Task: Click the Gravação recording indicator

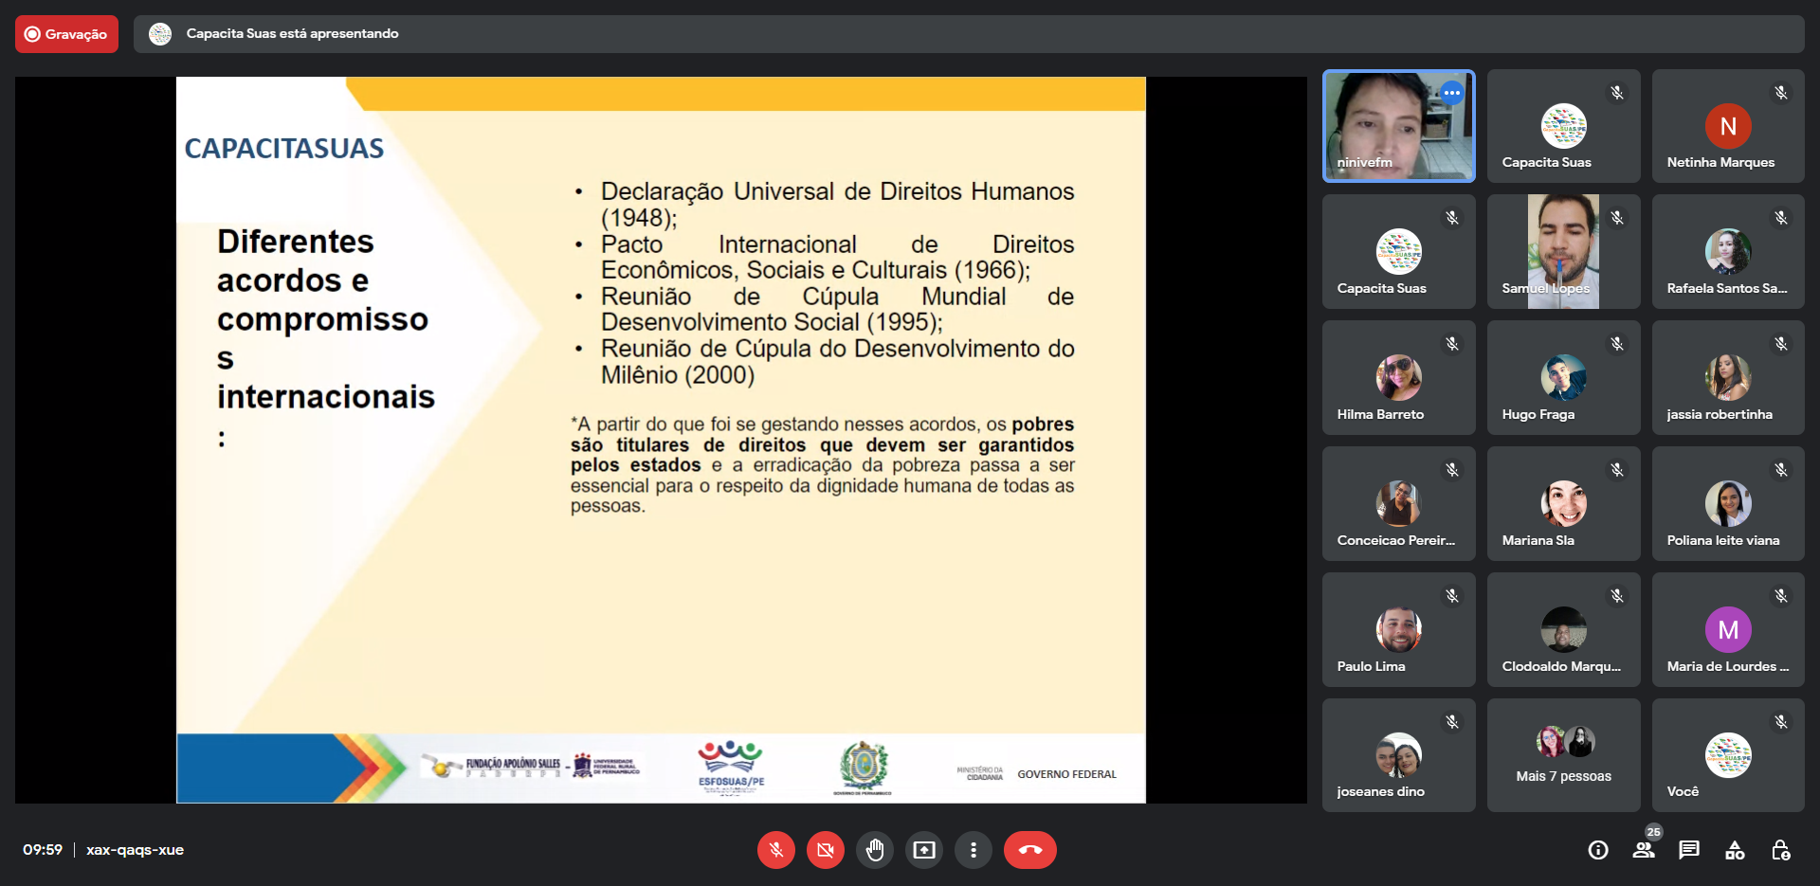Action: 66,34
